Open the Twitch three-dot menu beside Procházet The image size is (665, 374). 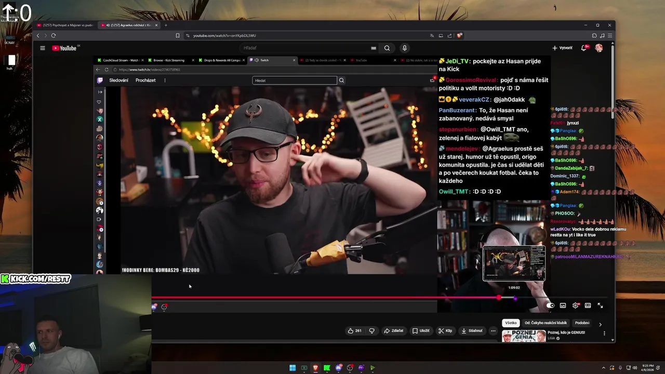pos(165,81)
